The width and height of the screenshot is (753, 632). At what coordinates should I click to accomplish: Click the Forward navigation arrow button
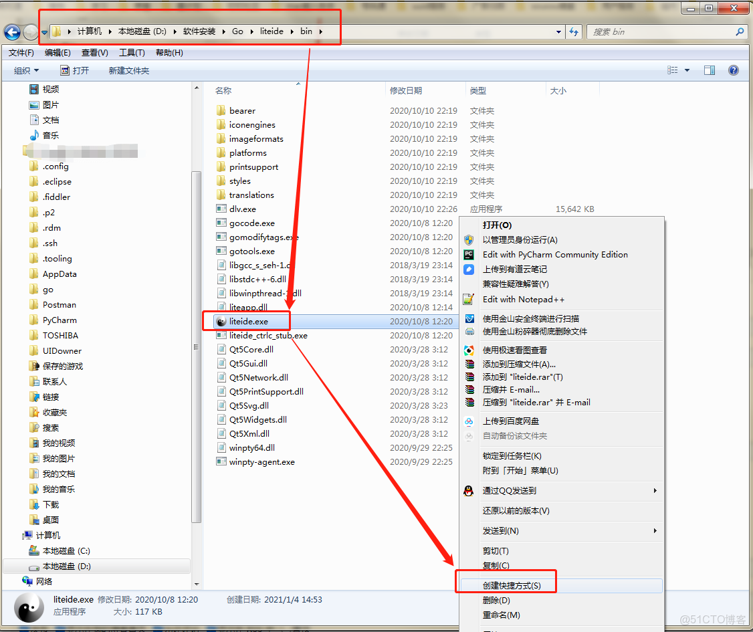click(31, 32)
